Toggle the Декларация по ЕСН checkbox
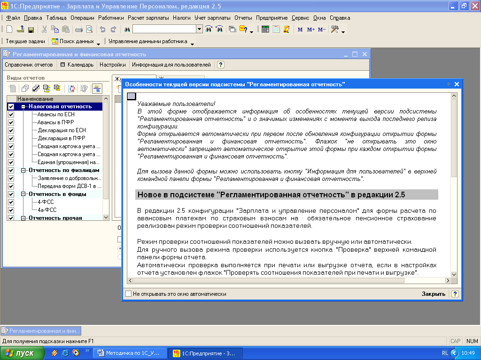Image resolution: width=481 pixels, height=360 pixels. 11,130
